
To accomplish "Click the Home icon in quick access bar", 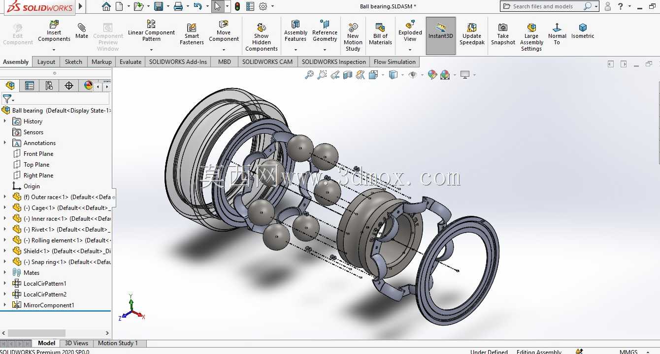I will pos(106,6).
